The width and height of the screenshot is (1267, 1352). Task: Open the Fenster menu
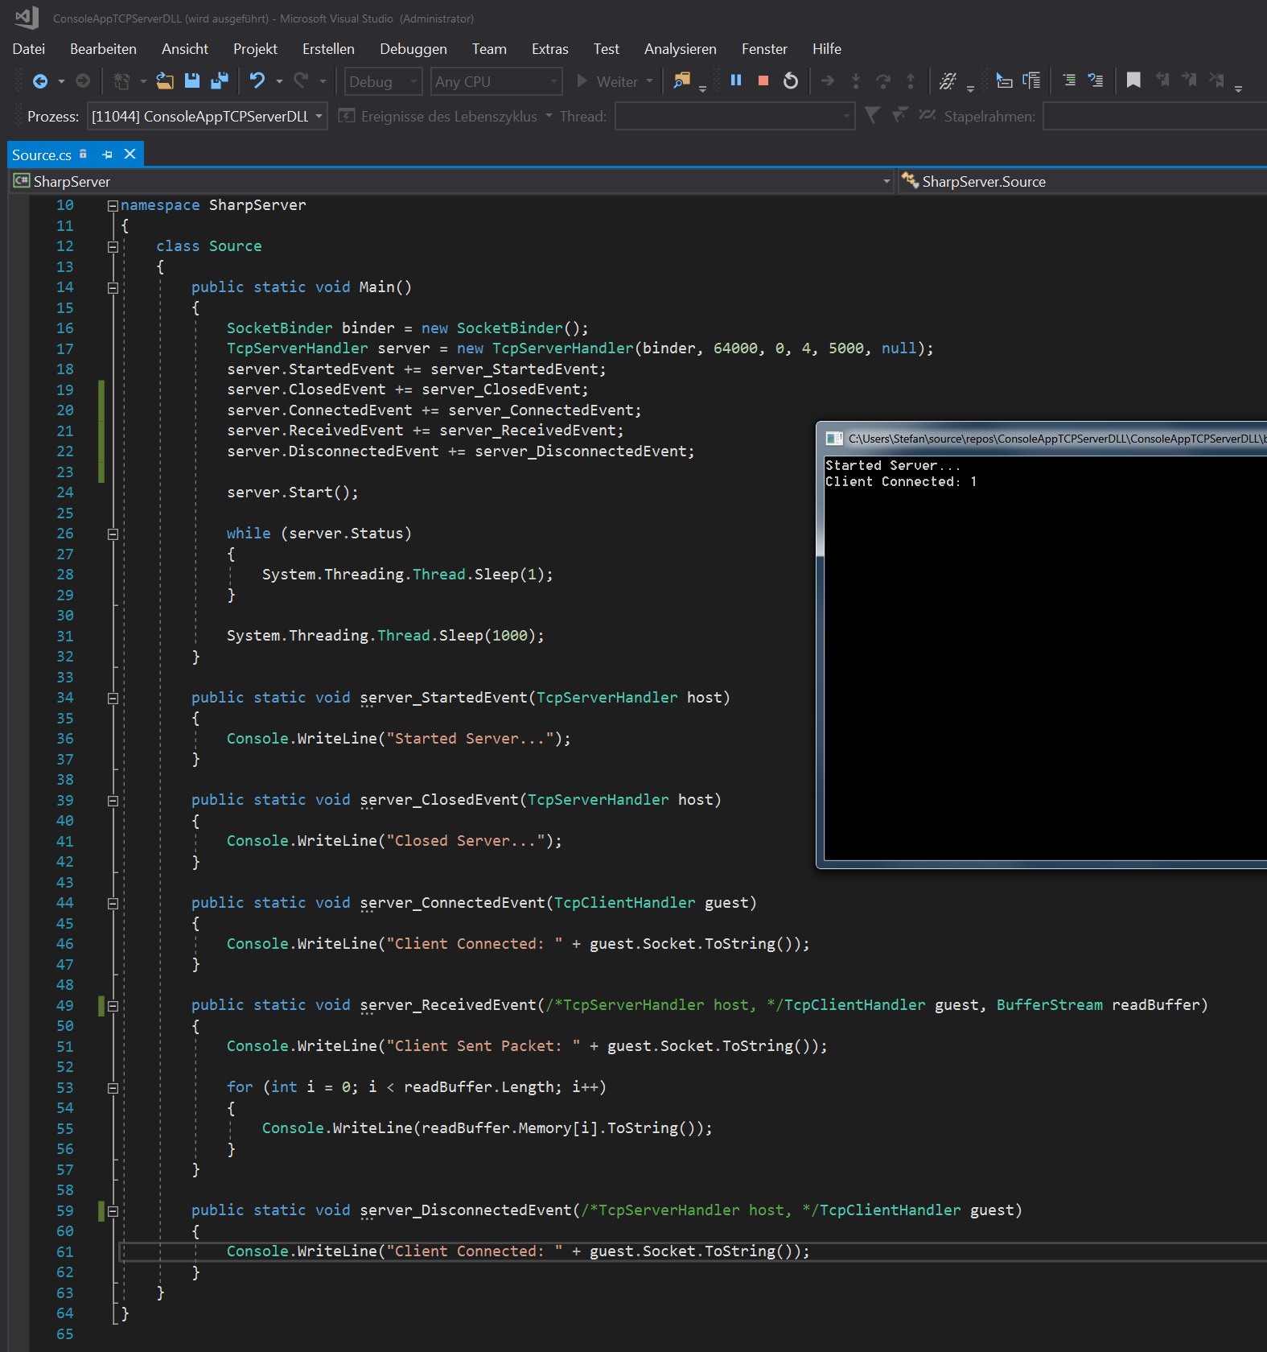[764, 49]
